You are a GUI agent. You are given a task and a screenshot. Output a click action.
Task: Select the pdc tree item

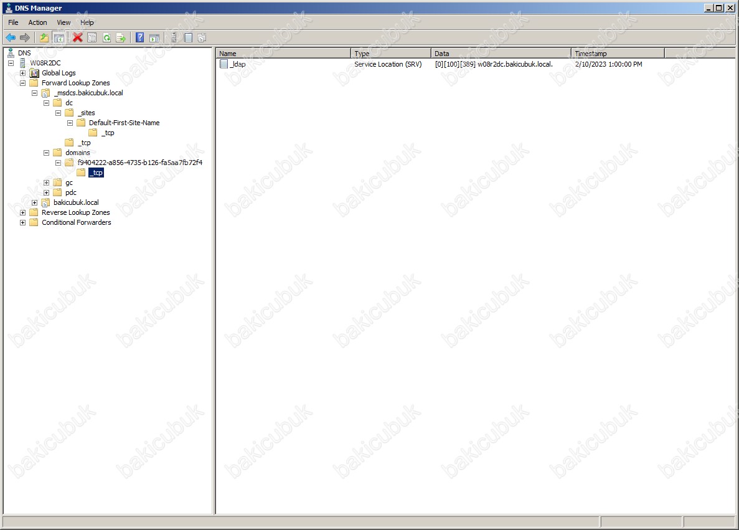(71, 192)
